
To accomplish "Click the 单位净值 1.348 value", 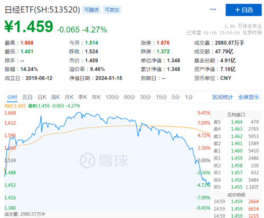I will point(174,61).
